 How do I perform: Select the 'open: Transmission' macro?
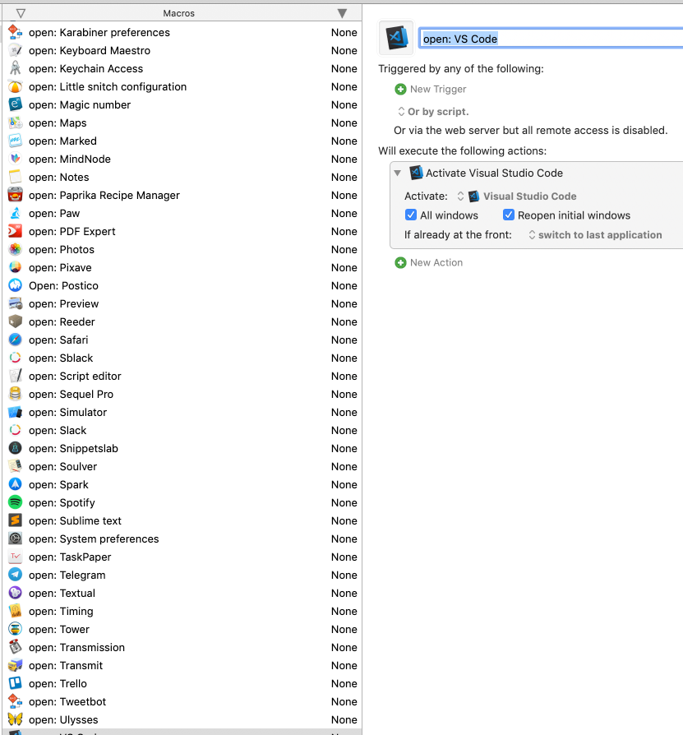coord(182,647)
